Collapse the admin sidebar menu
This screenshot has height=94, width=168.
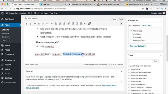point(9,83)
